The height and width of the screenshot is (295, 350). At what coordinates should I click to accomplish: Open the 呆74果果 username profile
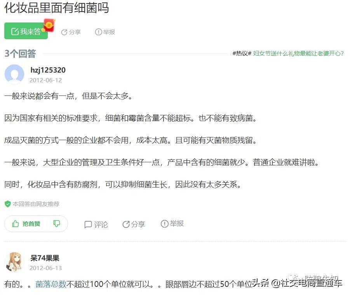click(x=45, y=258)
